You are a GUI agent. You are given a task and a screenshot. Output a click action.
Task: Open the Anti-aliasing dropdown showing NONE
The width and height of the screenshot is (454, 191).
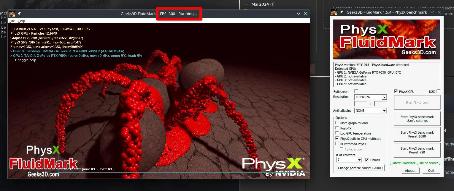(371, 111)
